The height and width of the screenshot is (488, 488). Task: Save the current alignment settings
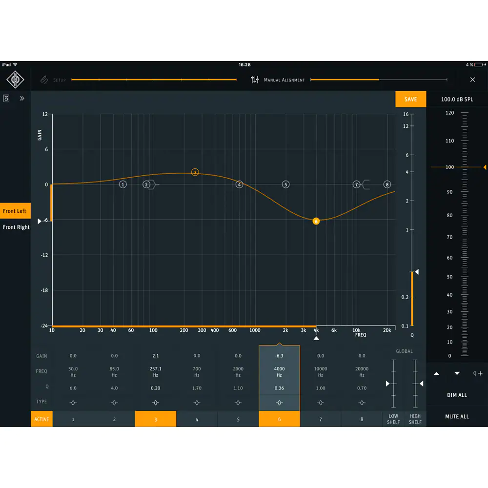(410, 99)
